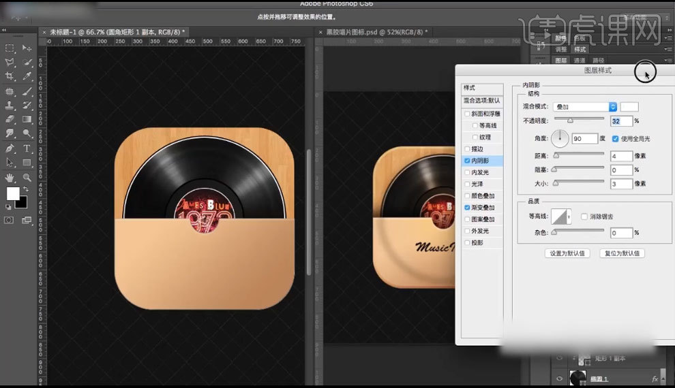Viewport: 675px width, 388px height.
Task: Uncheck 内阴影 style checkbox
Action: click(x=467, y=161)
